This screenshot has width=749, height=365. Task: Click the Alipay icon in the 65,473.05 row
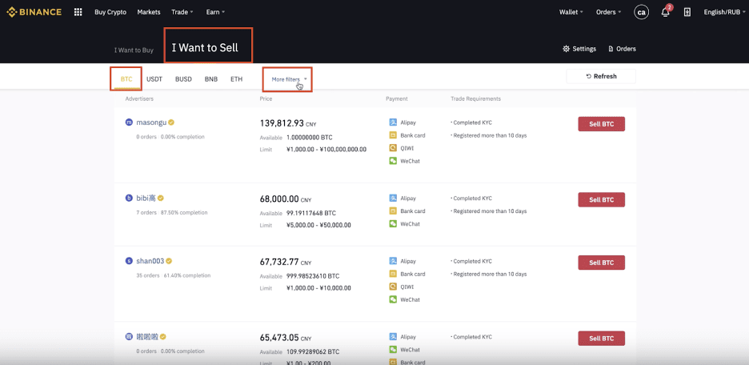(x=393, y=336)
